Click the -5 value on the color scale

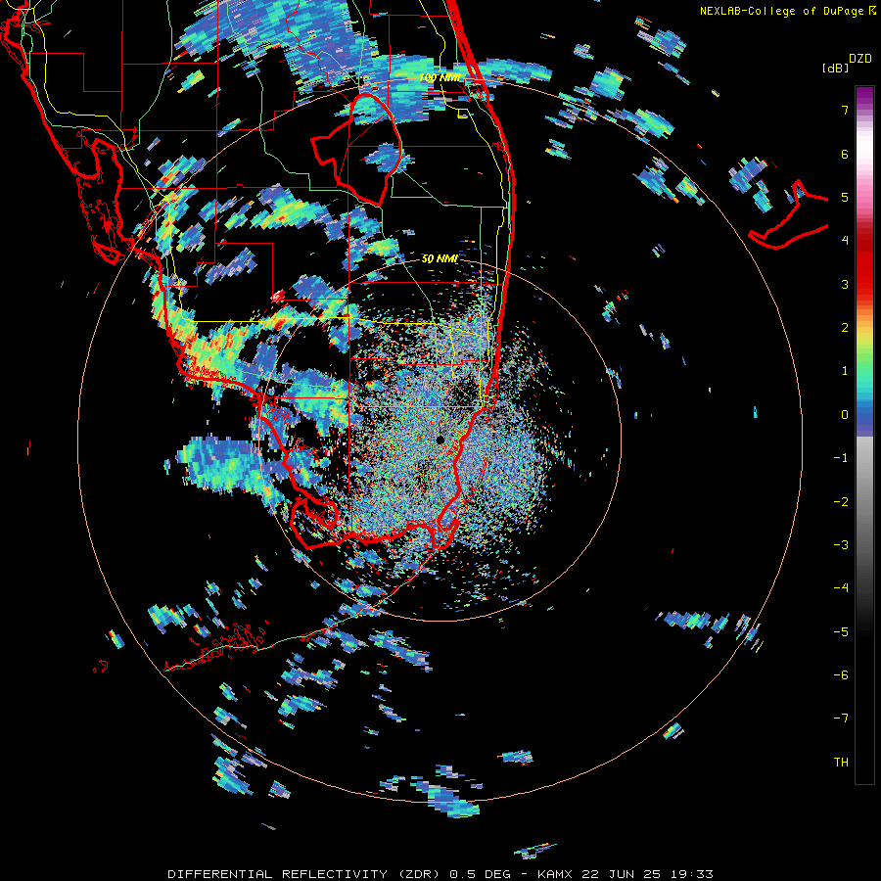pyautogui.click(x=841, y=632)
